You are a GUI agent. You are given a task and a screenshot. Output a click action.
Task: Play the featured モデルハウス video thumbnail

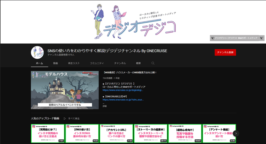65,90
